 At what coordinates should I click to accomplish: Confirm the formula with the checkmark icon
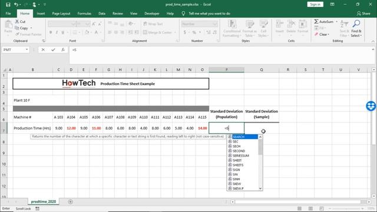pos(53,49)
